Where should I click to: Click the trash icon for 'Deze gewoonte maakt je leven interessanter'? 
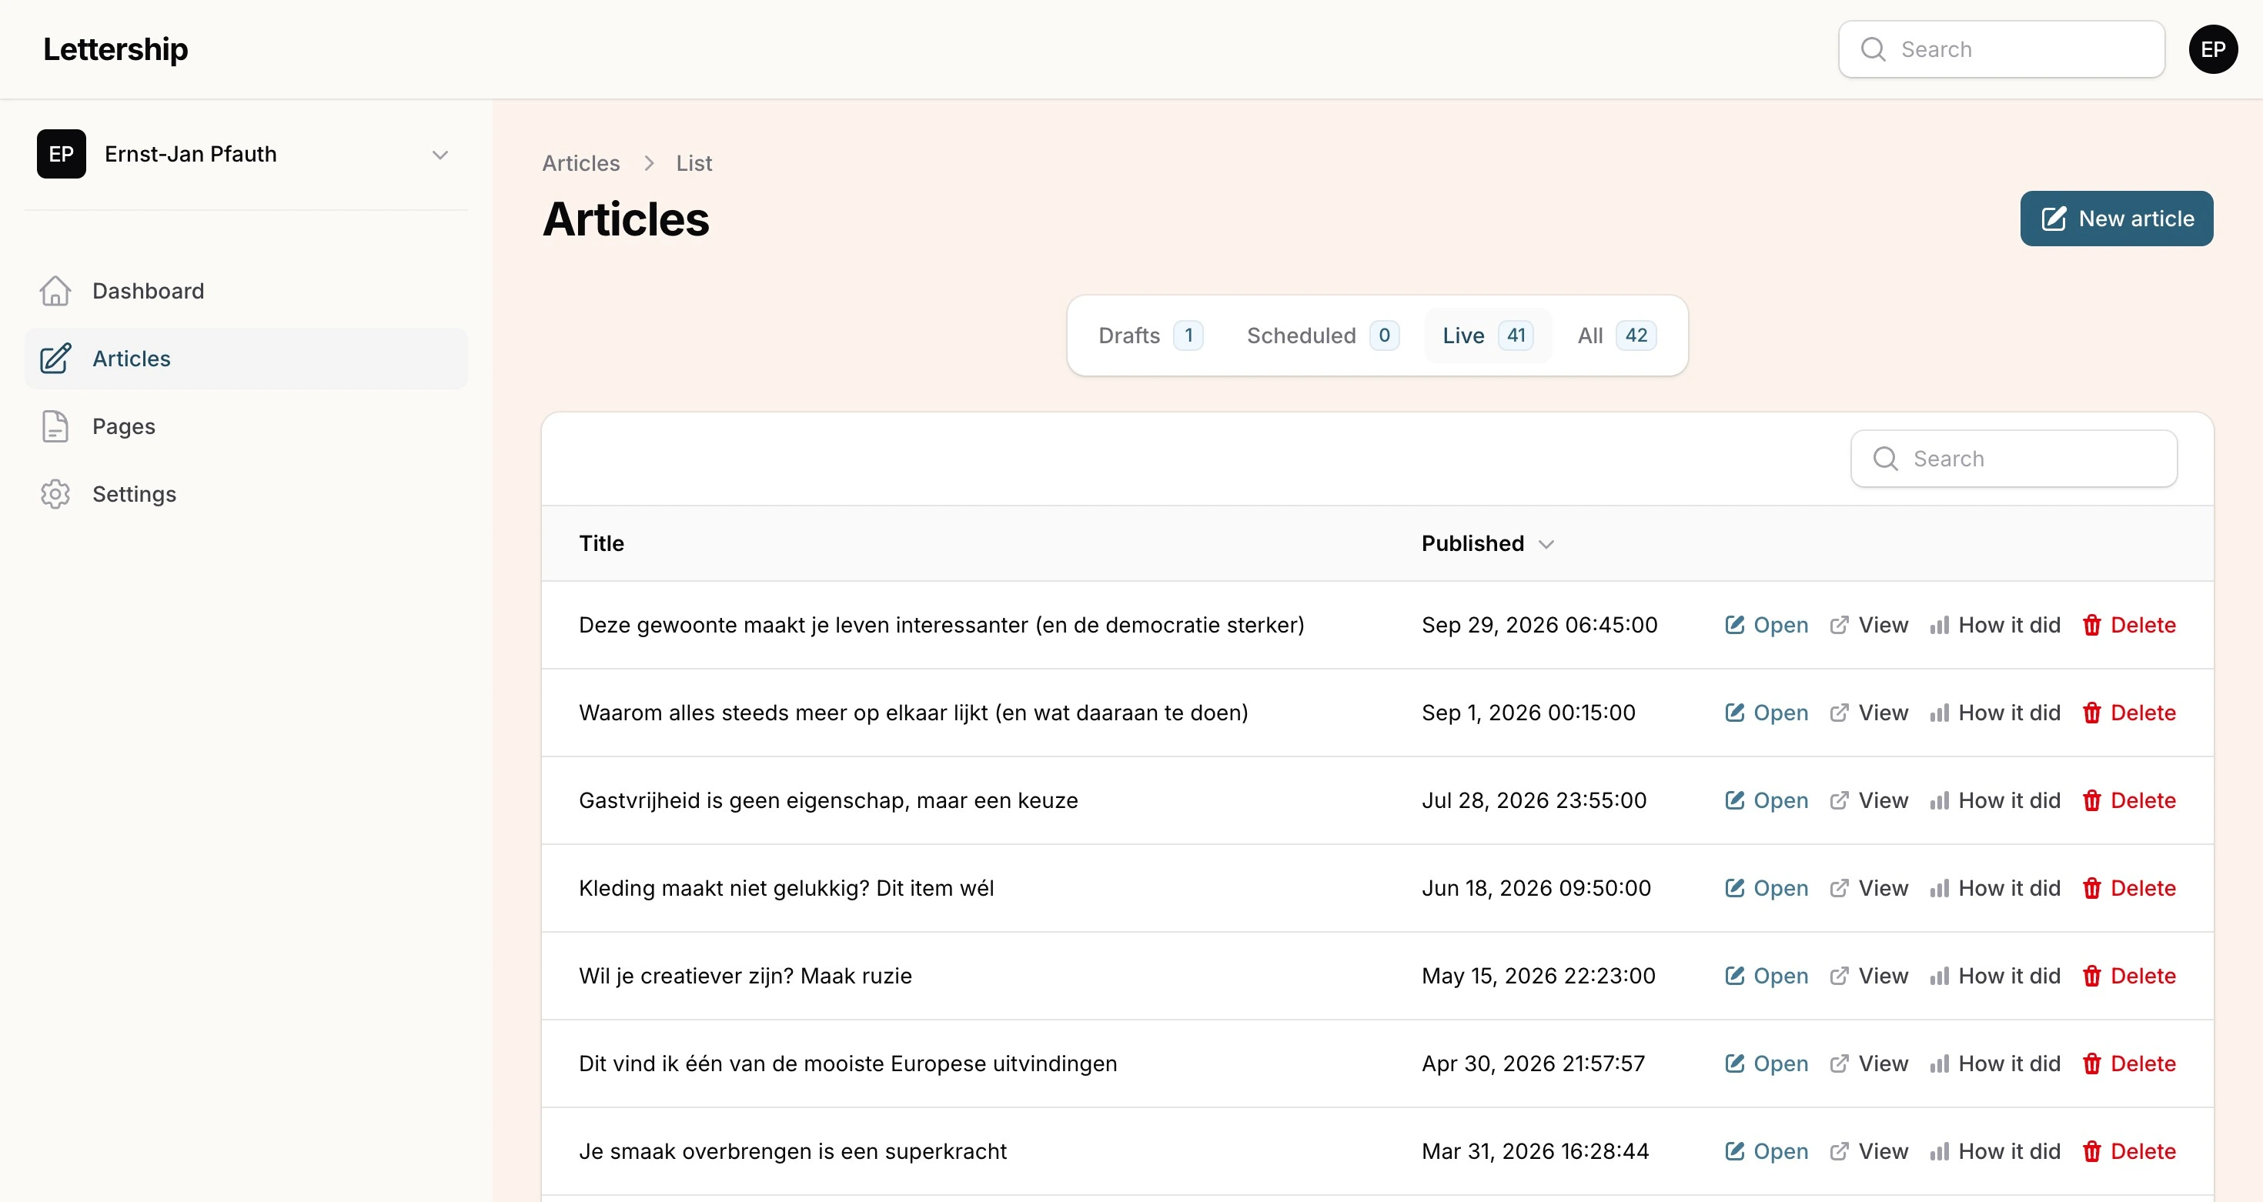click(x=2091, y=625)
